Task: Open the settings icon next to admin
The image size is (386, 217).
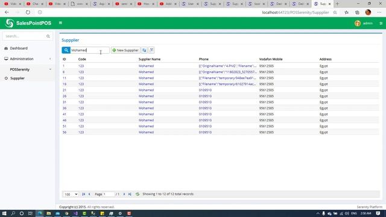Action: [381, 23]
